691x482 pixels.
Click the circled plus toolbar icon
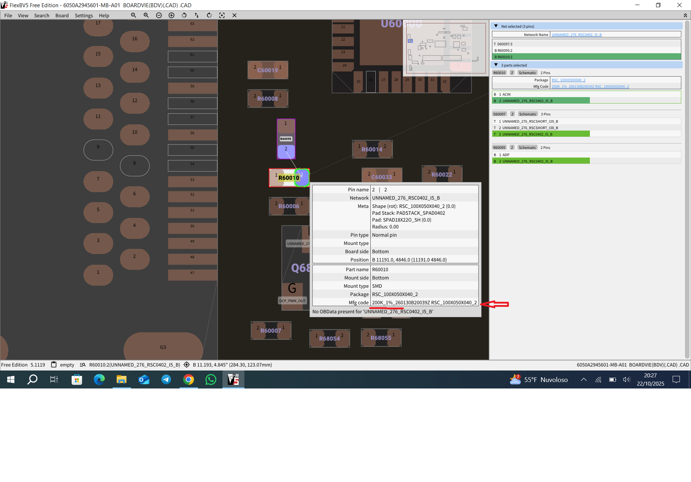pyautogui.click(x=171, y=15)
